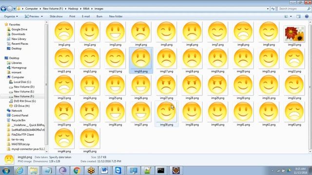This screenshot has height=175, width=312.
Task: Open TeamViewer from the taskbar
Action: click(118, 171)
